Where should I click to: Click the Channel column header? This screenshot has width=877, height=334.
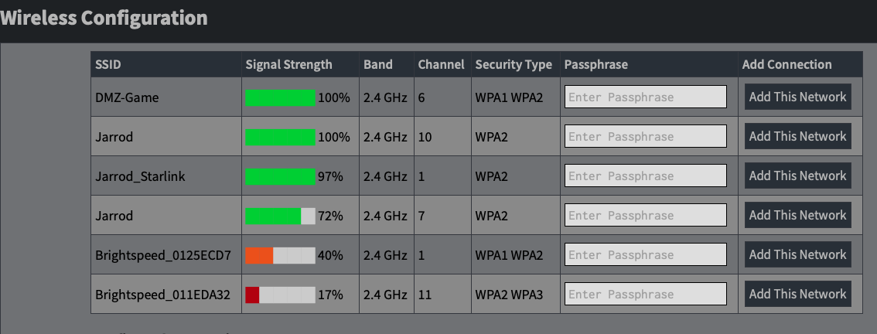[441, 65]
